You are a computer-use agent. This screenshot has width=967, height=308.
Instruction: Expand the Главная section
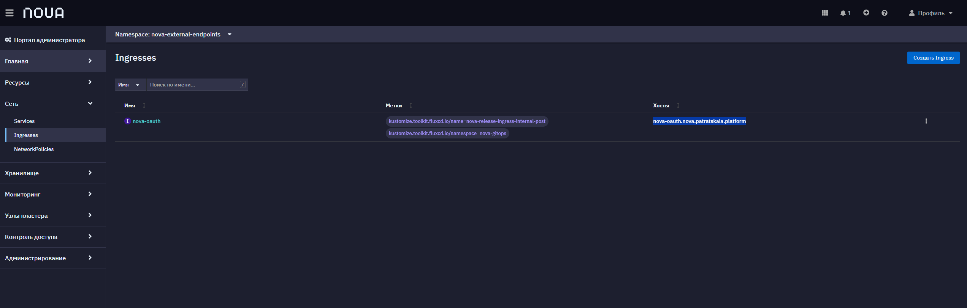point(53,61)
